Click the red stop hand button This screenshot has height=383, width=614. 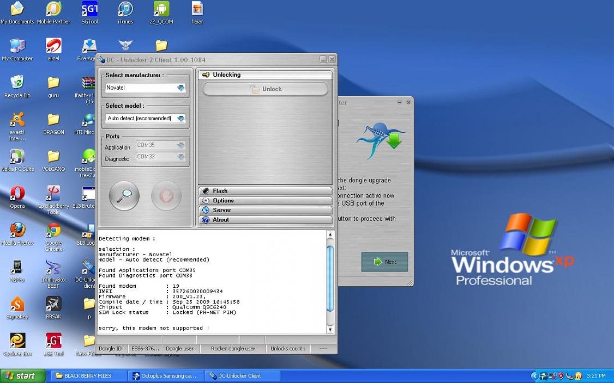[166, 195]
